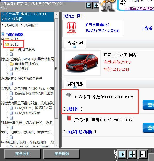
Task: Click the small icon before 菜单折叠 text
Action: (21, 25)
